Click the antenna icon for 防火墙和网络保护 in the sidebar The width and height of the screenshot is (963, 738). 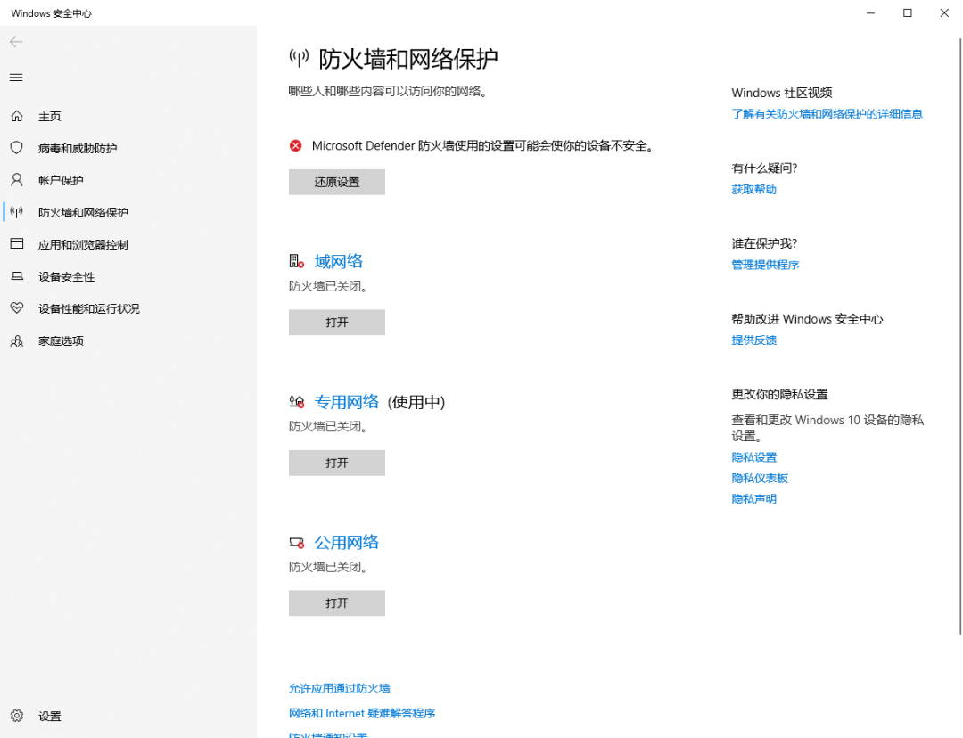click(x=17, y=212)
